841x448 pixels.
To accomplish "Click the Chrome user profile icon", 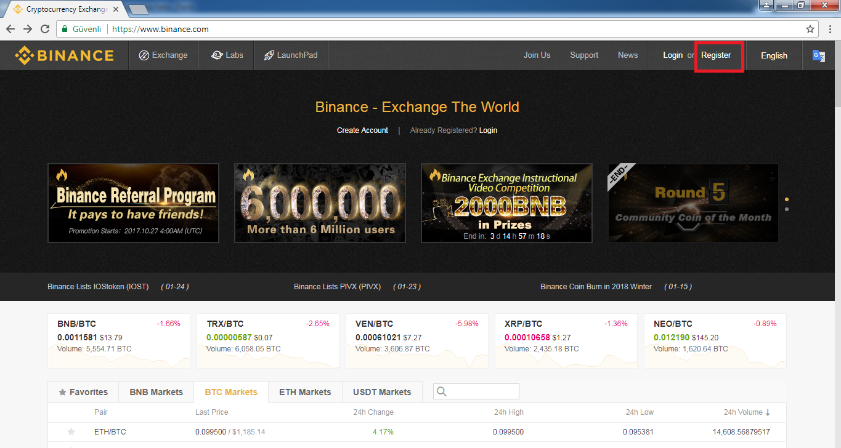I will click(766, 6).
